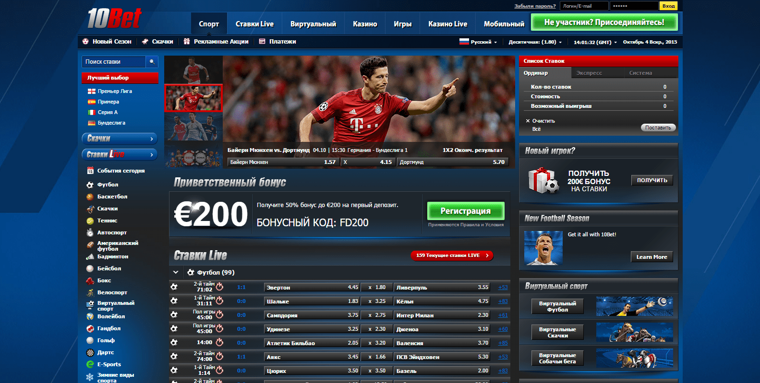Image resolution: width=760 pixels, height=383 pixels.
Task: Click the Volleyball icon in sidebar
Action: pyautogui.click(x=90, y=316)
